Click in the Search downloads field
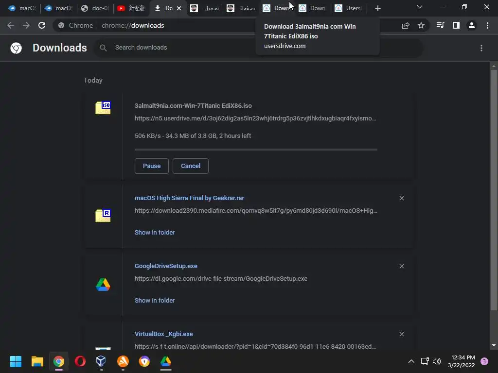 point(259,48)
